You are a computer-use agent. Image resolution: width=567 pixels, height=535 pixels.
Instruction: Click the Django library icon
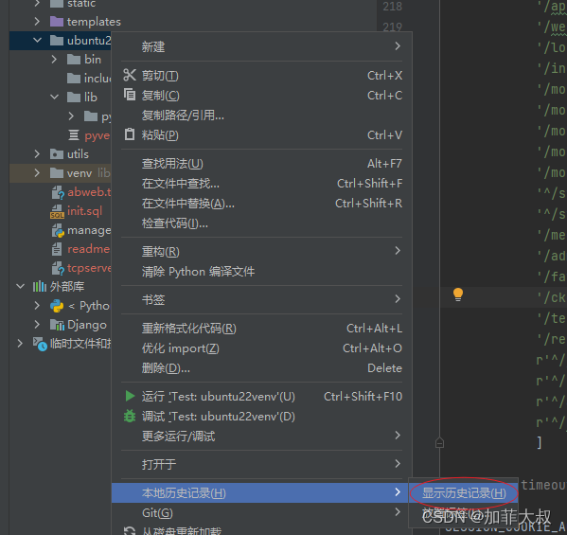57,325
